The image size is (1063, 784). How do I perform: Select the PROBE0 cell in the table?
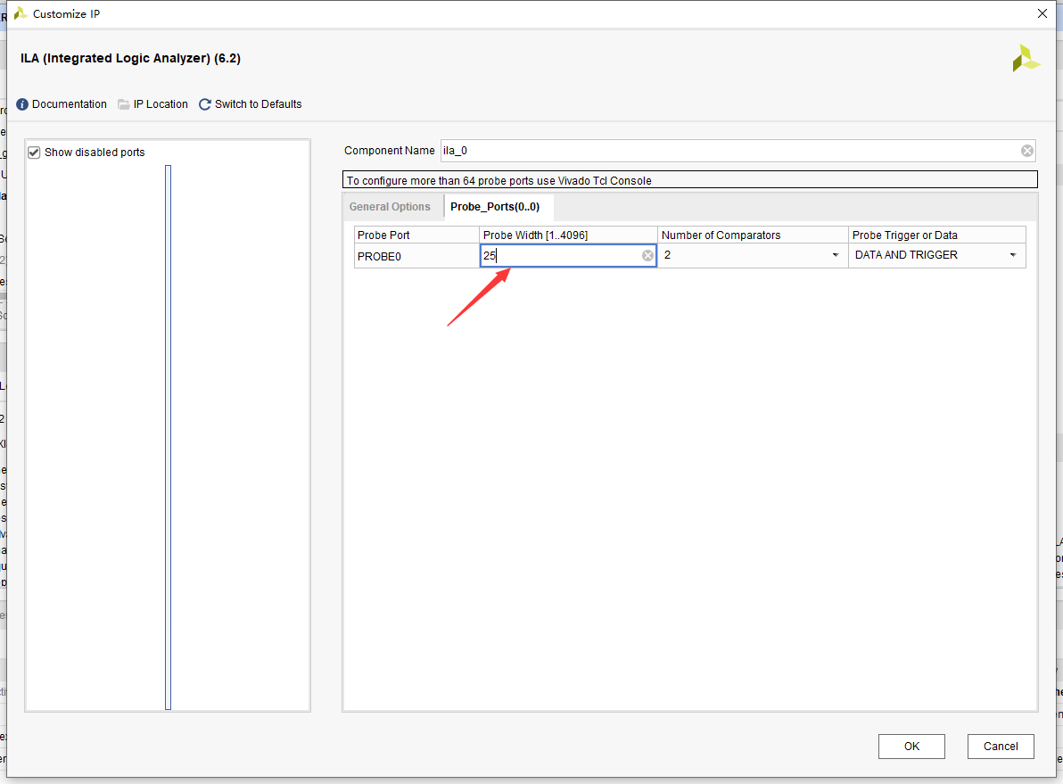pos(416,256)
